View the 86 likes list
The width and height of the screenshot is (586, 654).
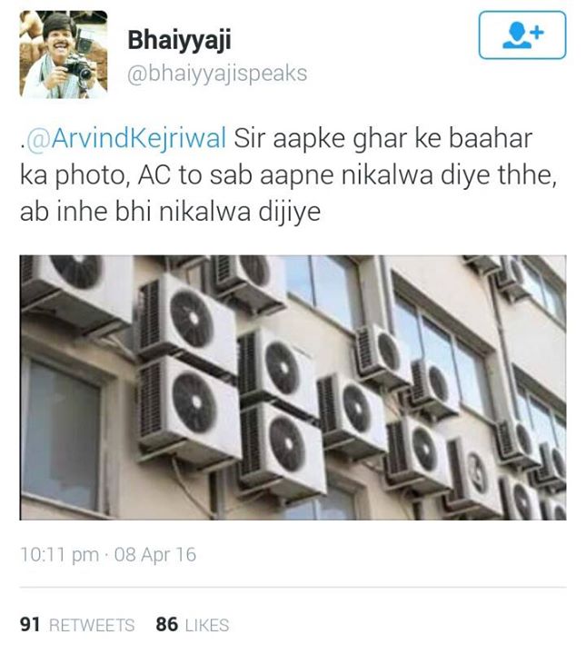point(193,625)
